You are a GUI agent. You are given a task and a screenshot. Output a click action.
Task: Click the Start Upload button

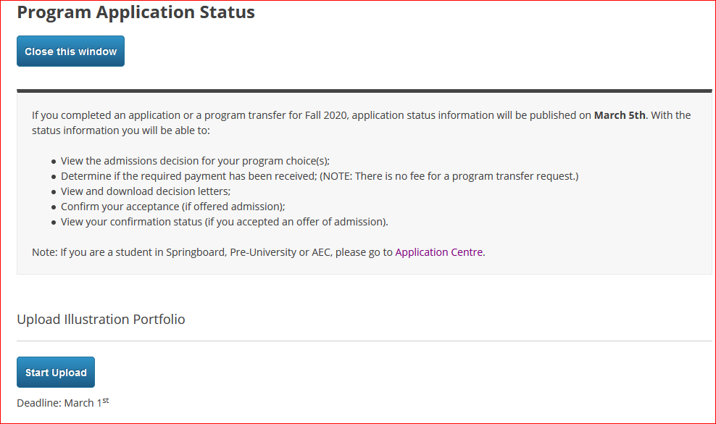(56, 373)
